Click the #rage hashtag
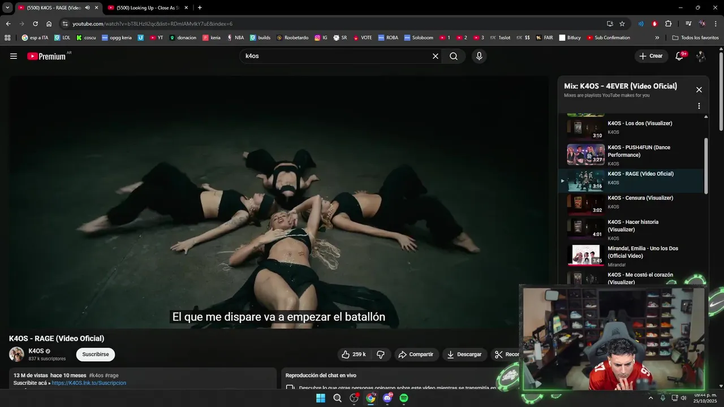The height and width of the screenshot is (407, 724). point(112,375)
